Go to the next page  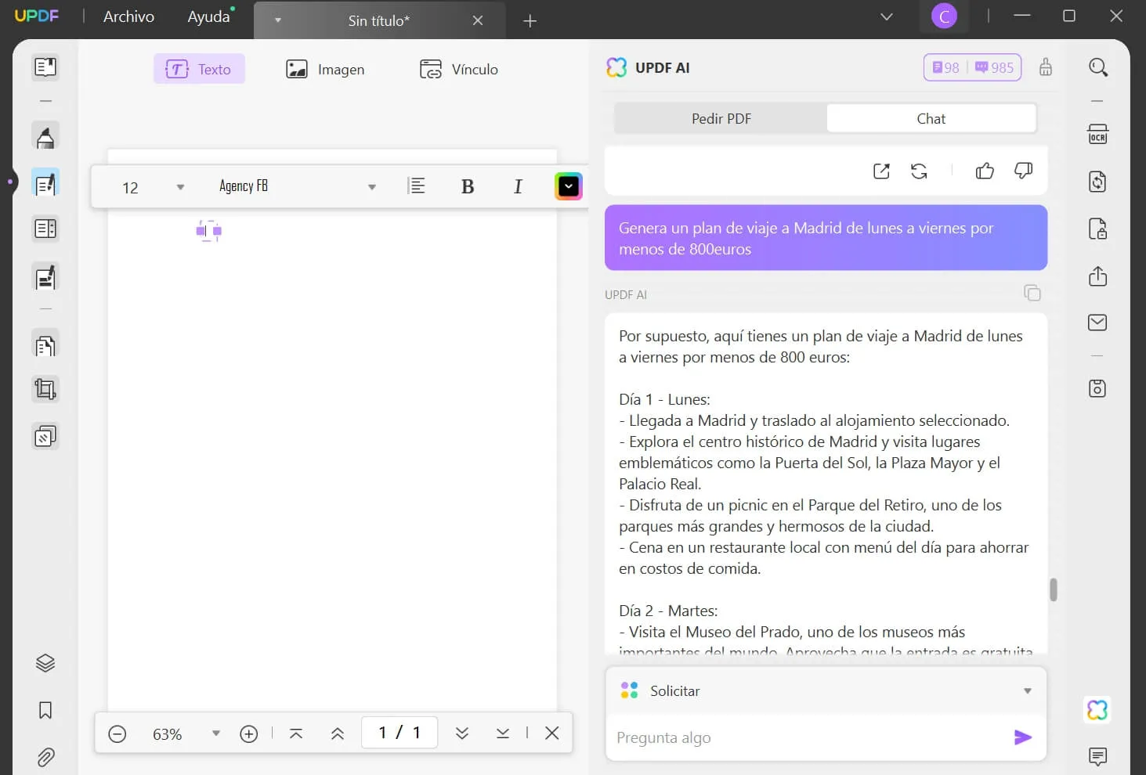462,734
